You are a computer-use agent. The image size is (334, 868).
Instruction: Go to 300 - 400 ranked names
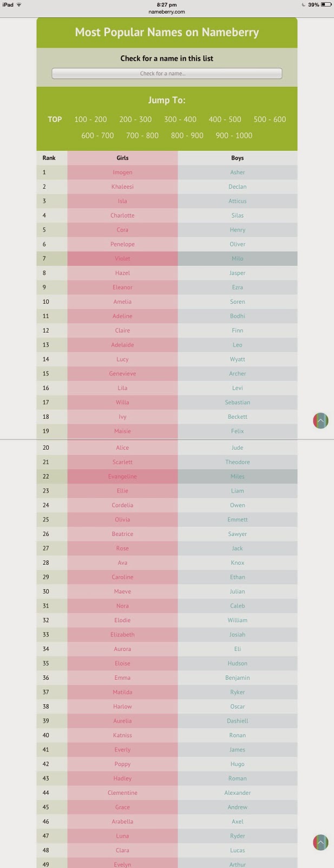(x=180, y=119)
